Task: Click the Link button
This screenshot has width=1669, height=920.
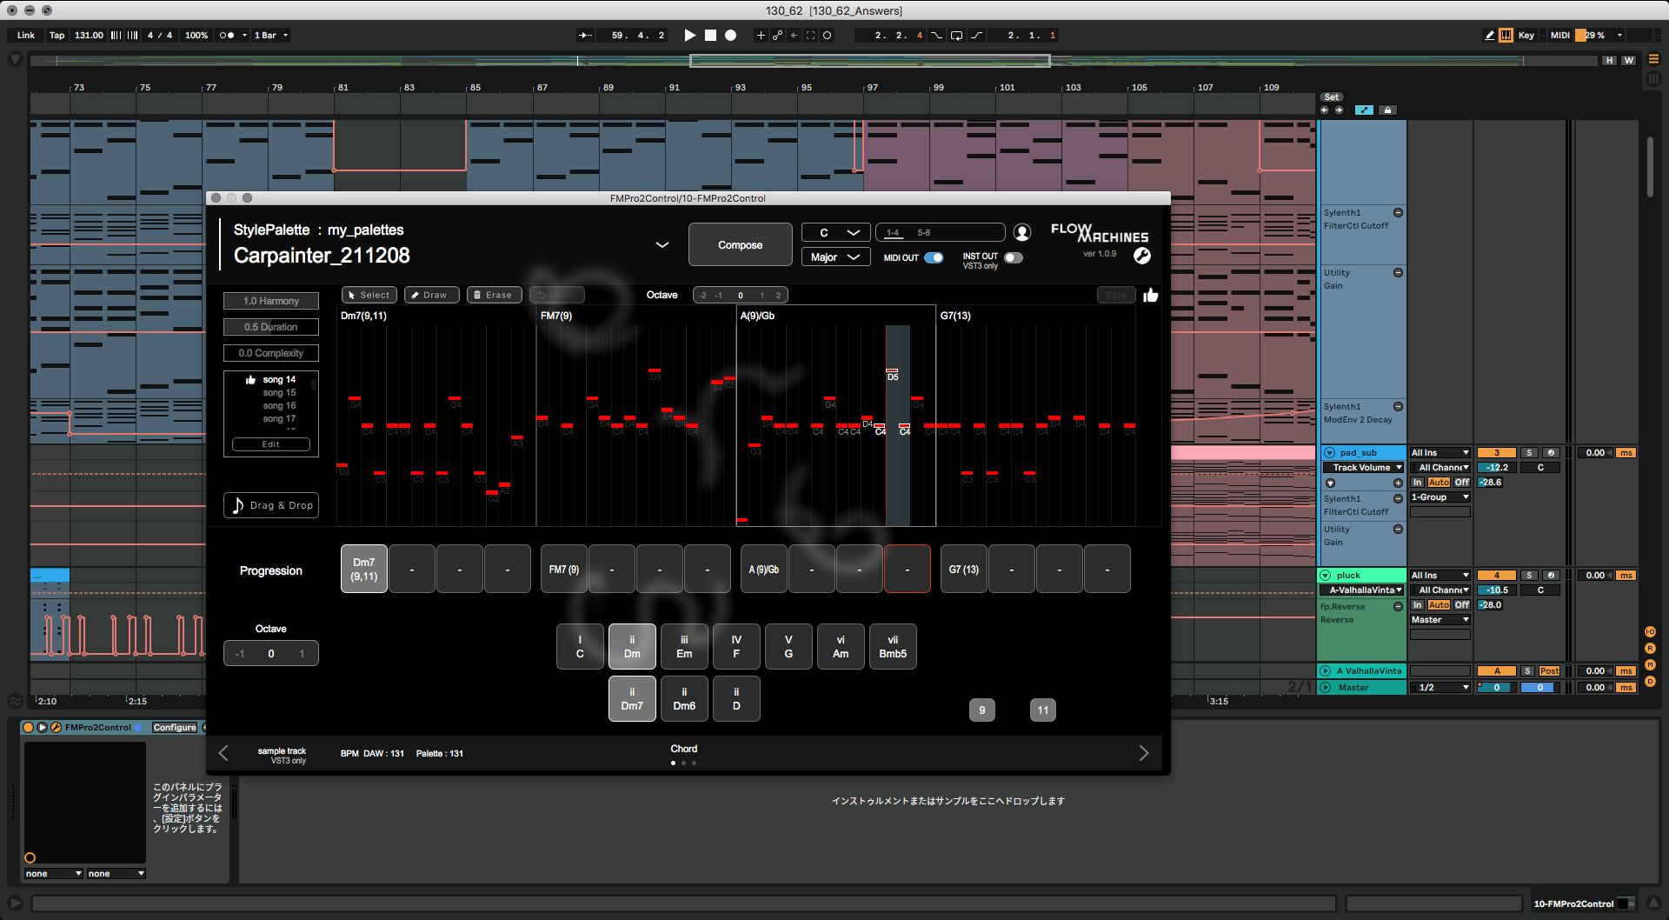Action: 26,36
